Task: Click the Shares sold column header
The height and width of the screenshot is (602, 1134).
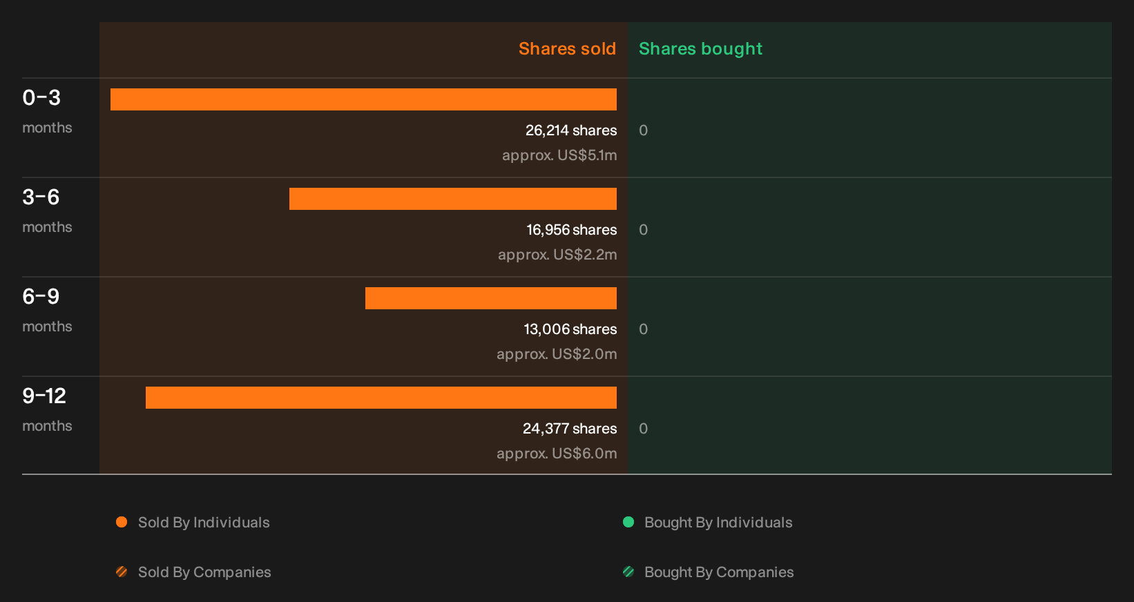Action: click(567, 49)
